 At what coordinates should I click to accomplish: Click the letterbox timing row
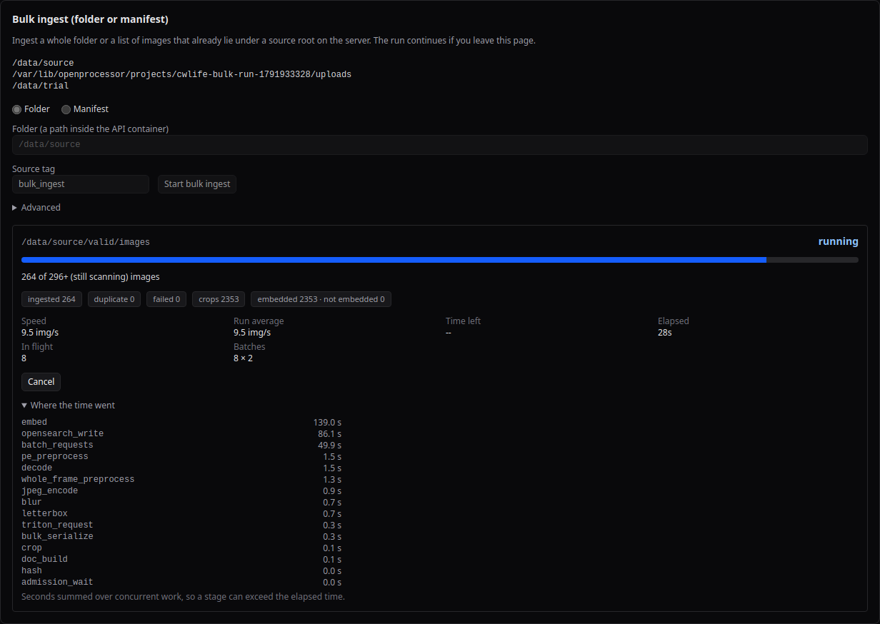(181, 514)
